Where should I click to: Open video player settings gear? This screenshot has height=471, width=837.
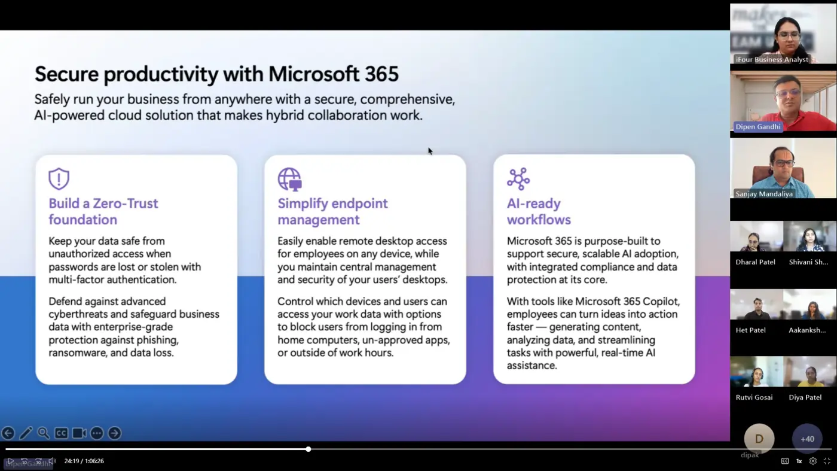[812, 461]
